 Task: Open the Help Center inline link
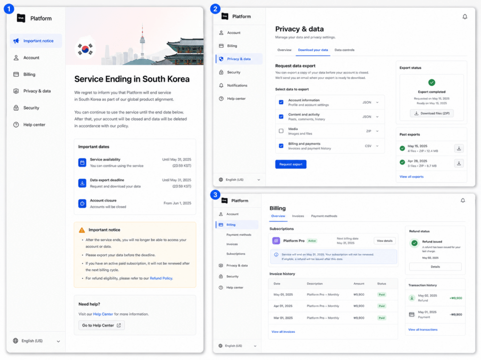103,314
